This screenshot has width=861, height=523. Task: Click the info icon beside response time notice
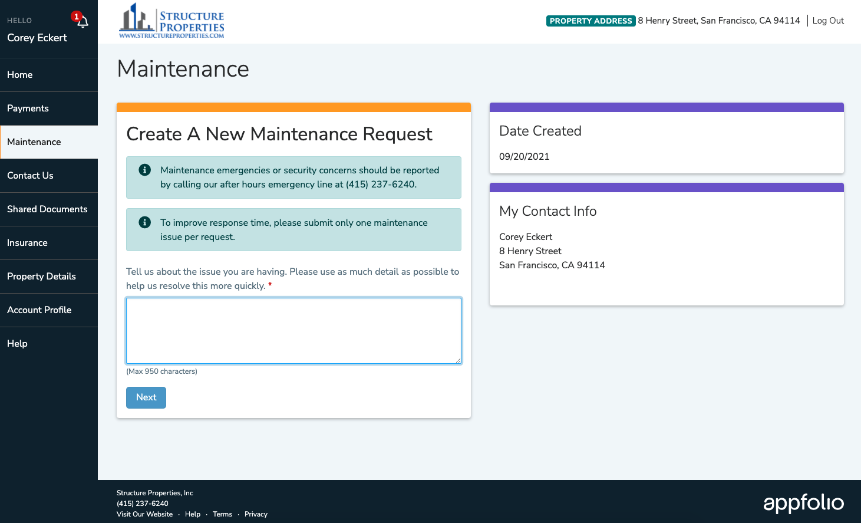144,222
